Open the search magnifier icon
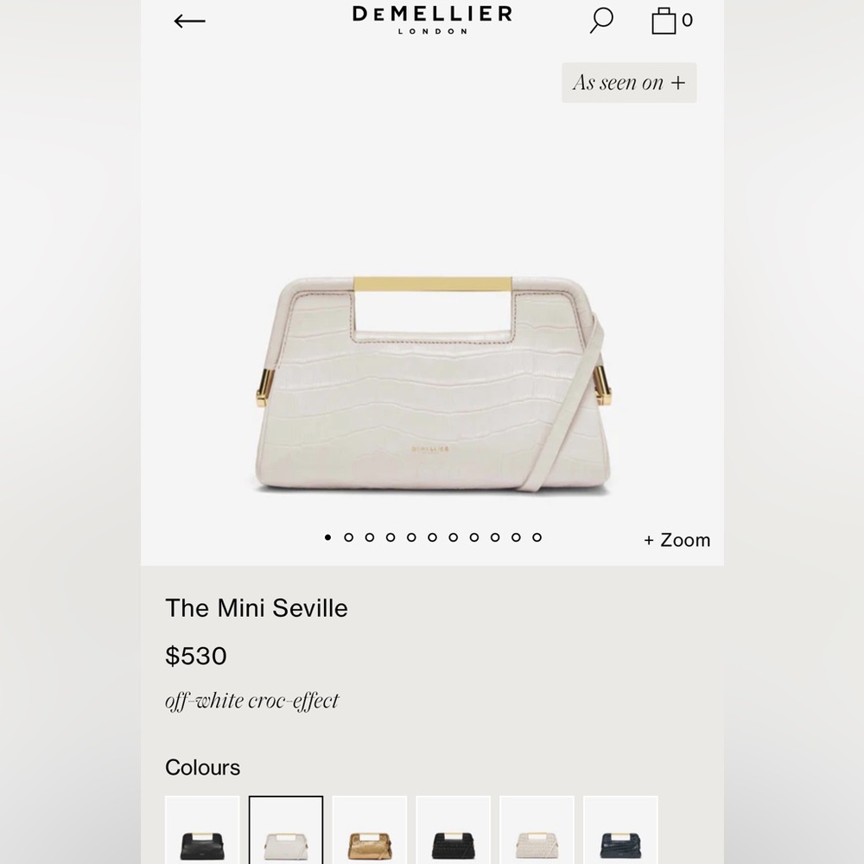Viewport: 864px width, 864px height. 601,21
